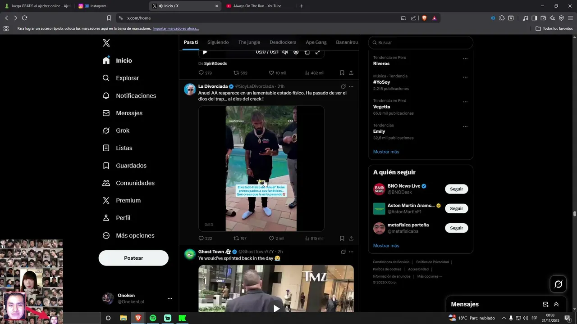Open browser extensions puzzle icon

[x=502, y=18]
